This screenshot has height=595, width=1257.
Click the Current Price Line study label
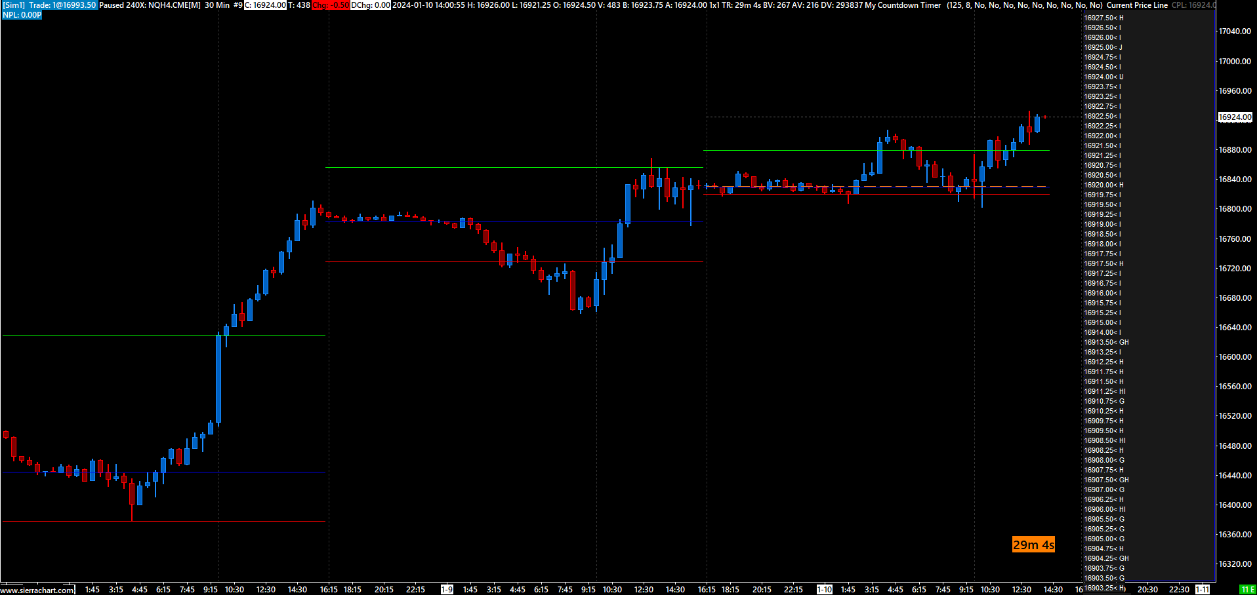(x=1137, y=5)
